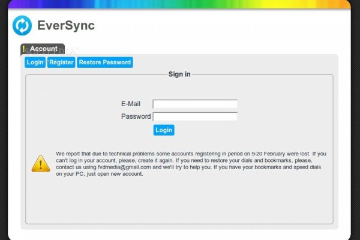Screen dimensions: 360x240
Task: Click the yellow warning triangle icon
Action: (40, 163)
